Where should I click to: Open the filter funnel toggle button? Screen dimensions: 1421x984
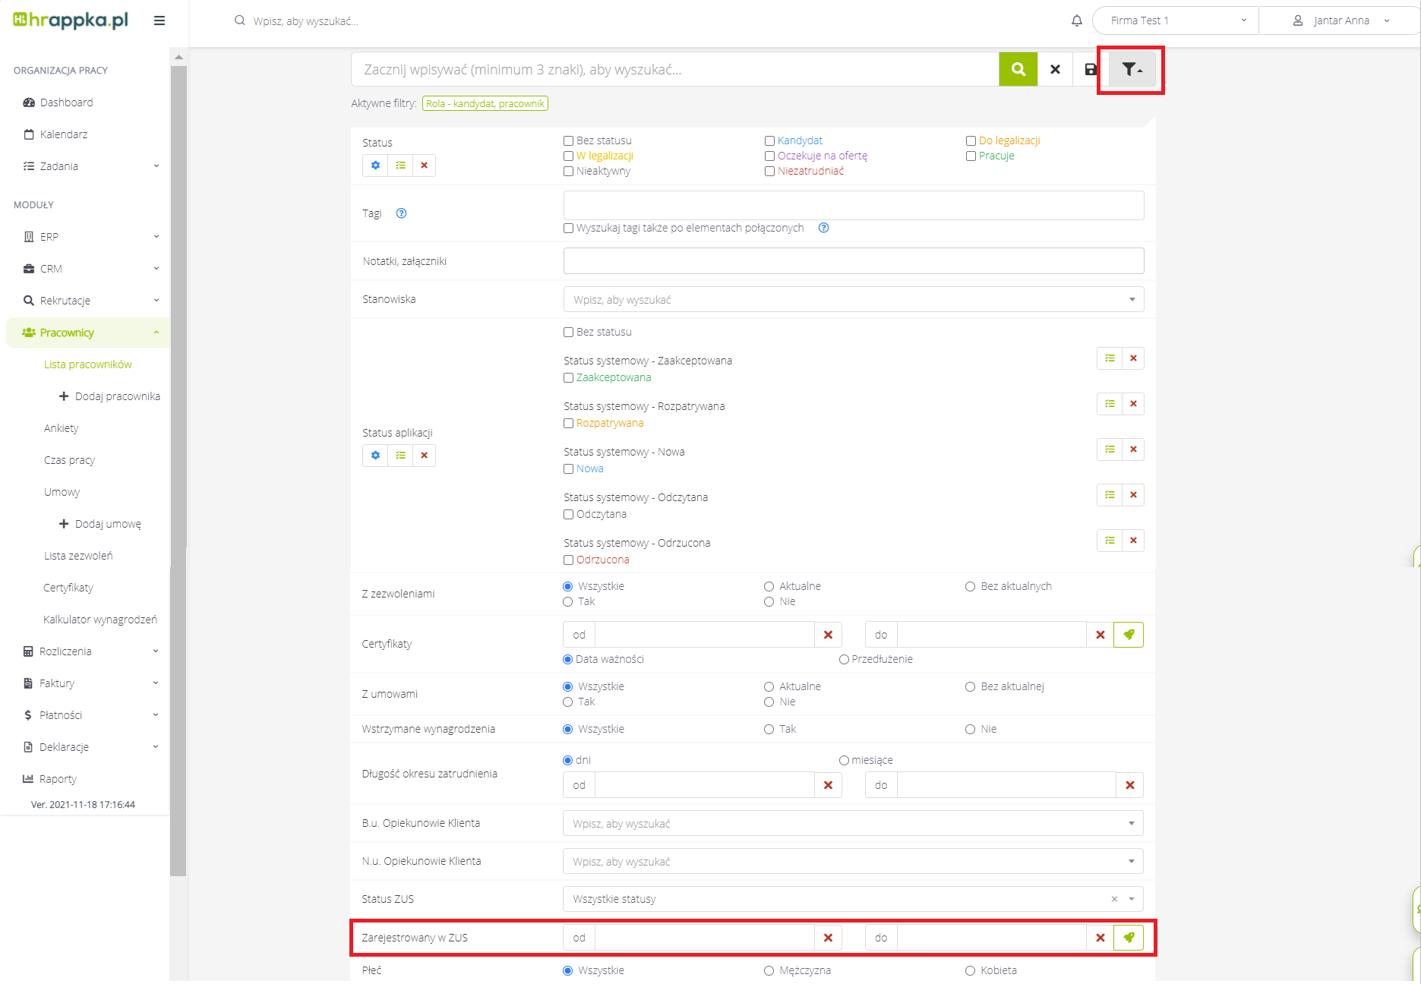click(1132, 70)
